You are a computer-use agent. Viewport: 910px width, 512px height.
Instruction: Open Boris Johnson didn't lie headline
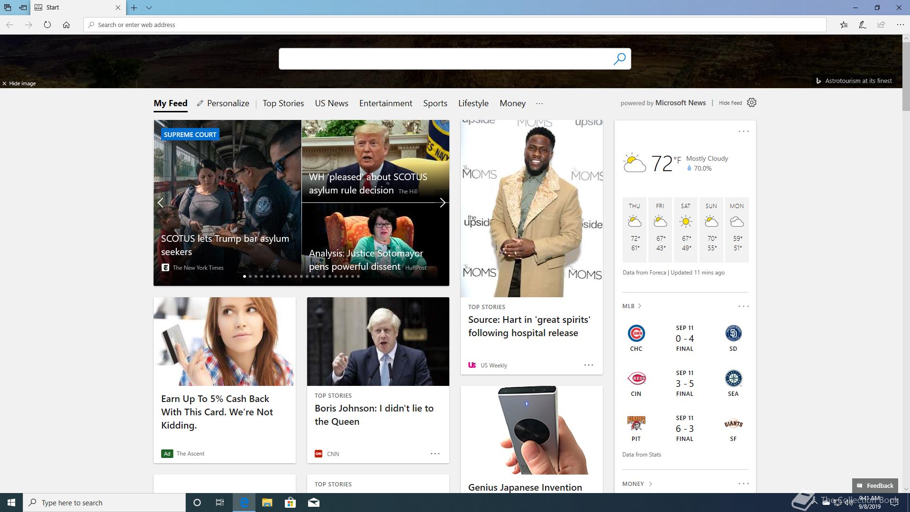click(x=374, y=415)
